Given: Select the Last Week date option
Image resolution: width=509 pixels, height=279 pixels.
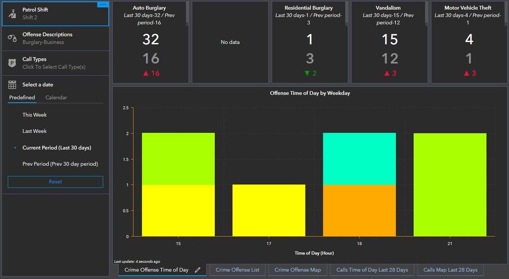Looking at the screenshot, I should coord(34,131).
